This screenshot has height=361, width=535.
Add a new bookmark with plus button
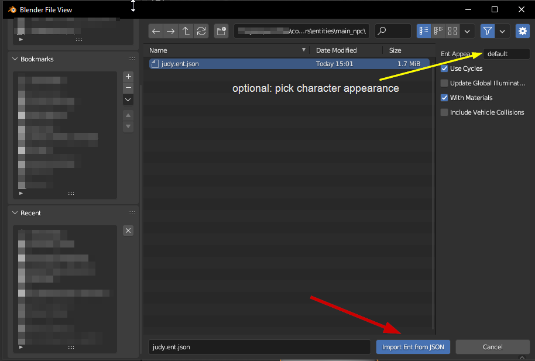pyautogui.click(x=128, y=77)
